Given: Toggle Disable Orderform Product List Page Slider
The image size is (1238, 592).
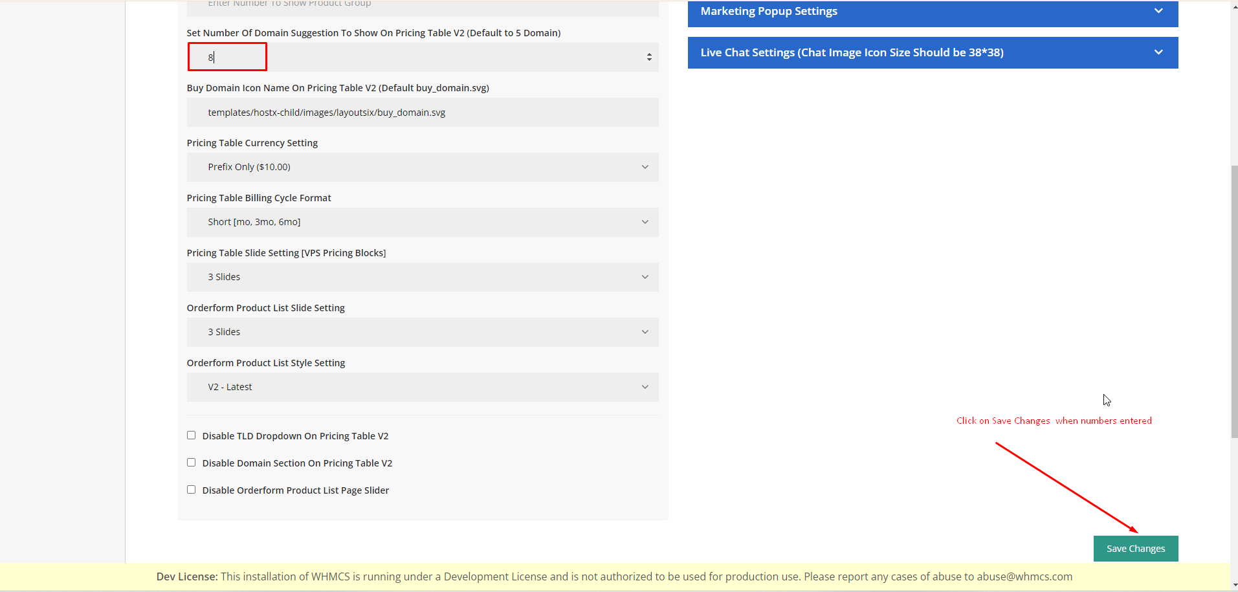Looking at the screenshot, I should click(x=191, y=490).
